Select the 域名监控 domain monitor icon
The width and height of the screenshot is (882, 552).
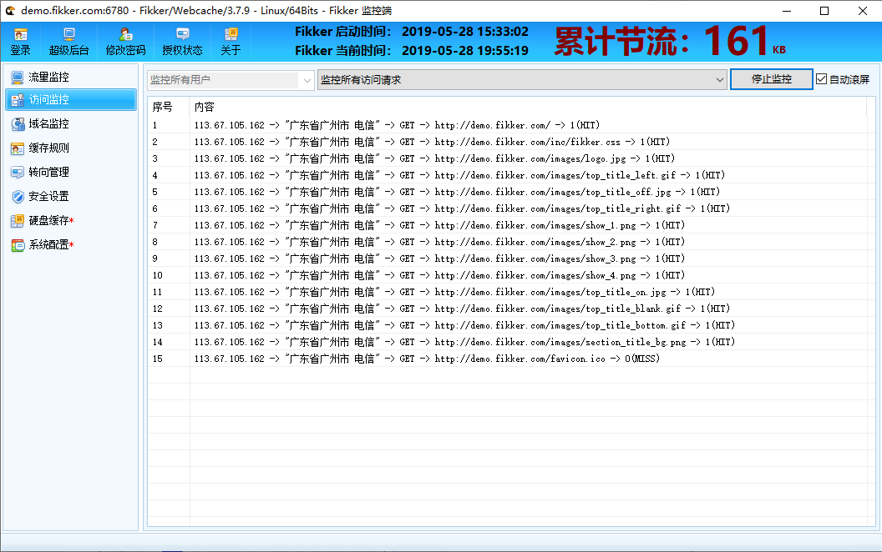coord(18,124)
